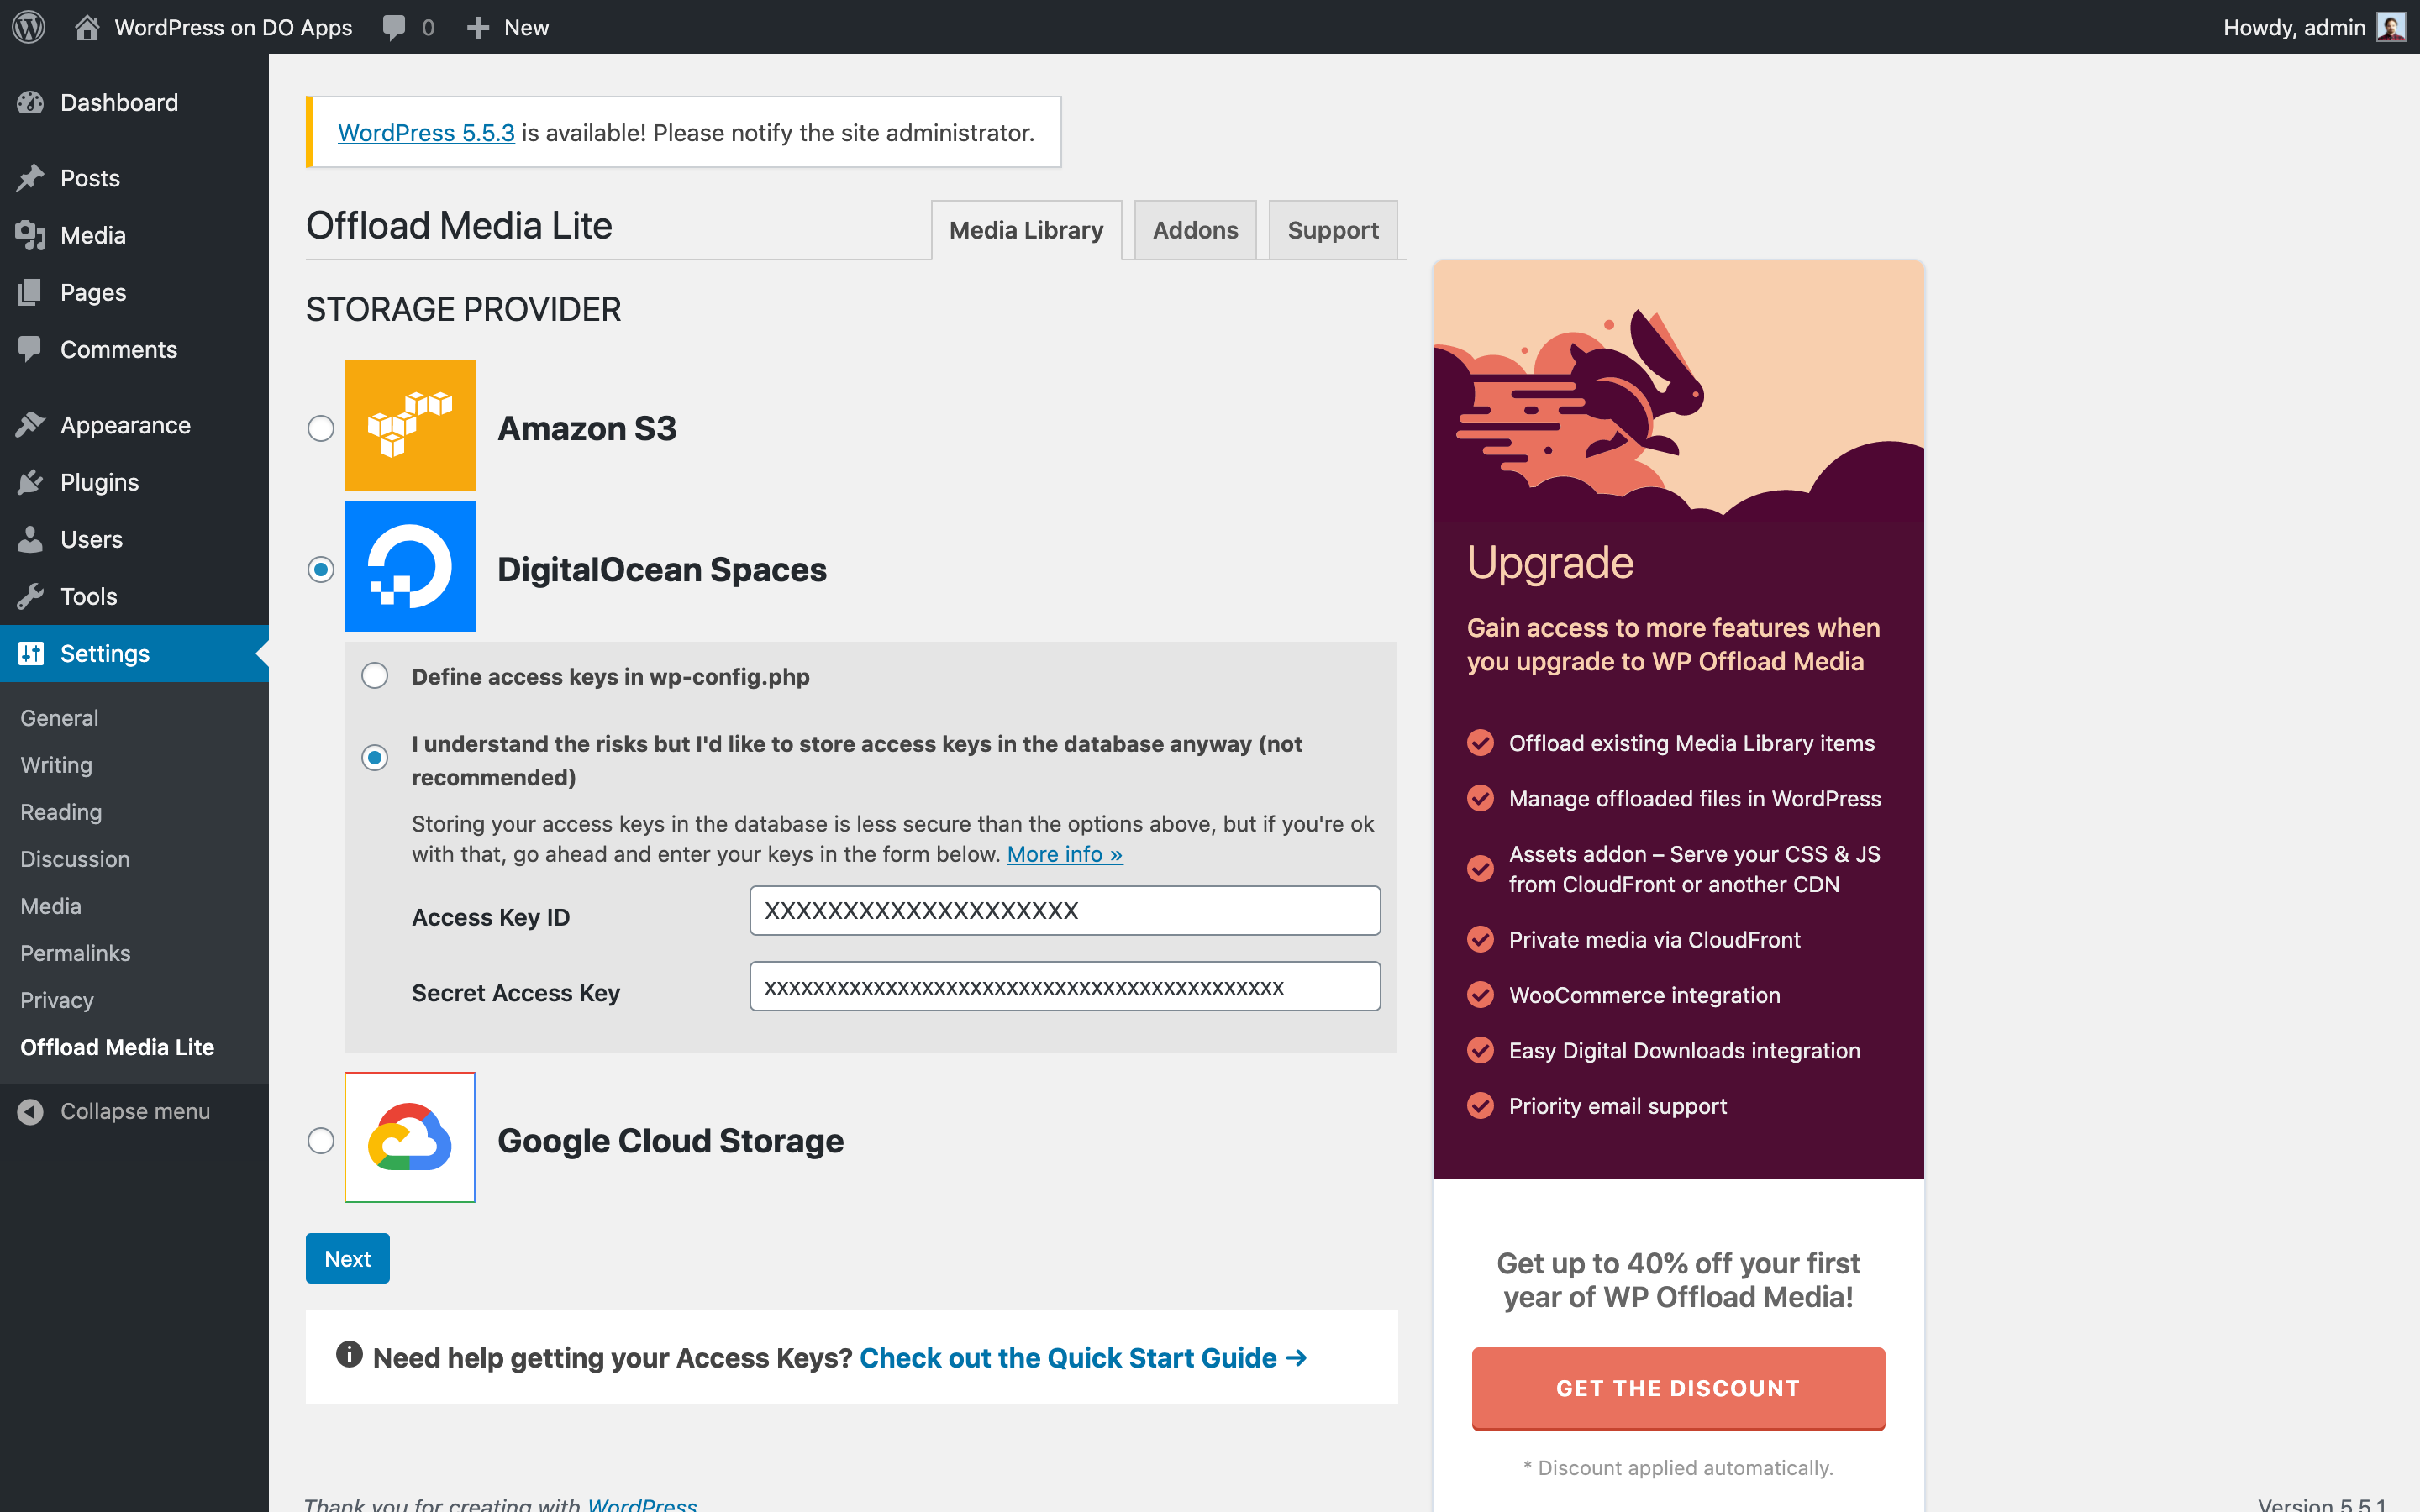Open the Plugins menu item

(99, 482)
